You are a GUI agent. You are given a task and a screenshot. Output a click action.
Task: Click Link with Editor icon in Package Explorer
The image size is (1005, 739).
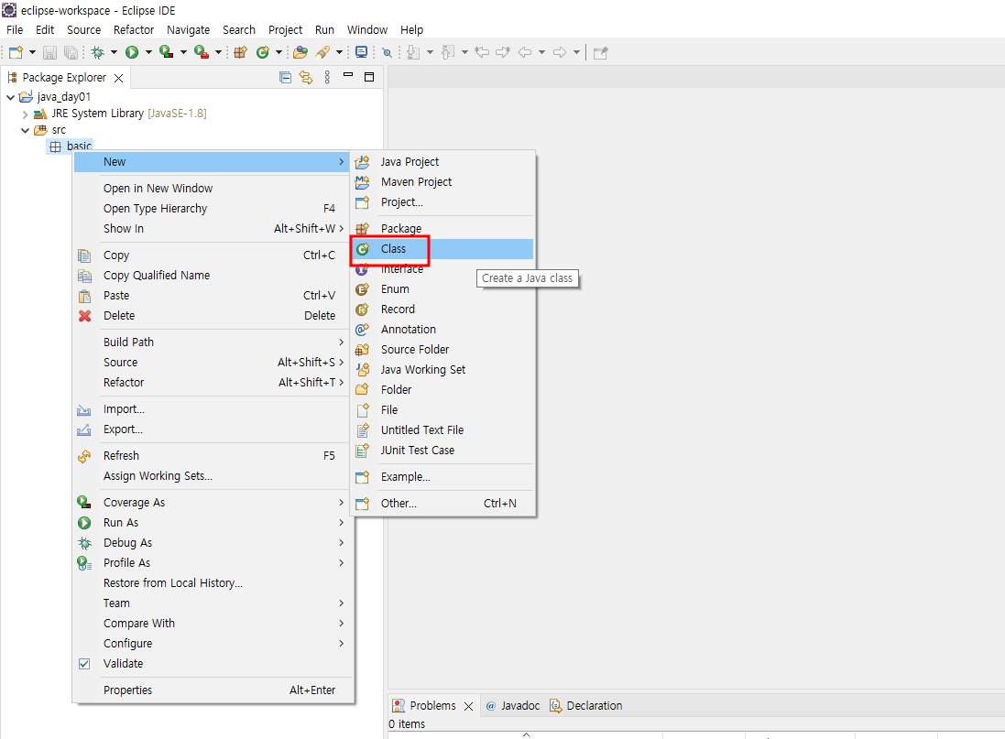[306, 78]
